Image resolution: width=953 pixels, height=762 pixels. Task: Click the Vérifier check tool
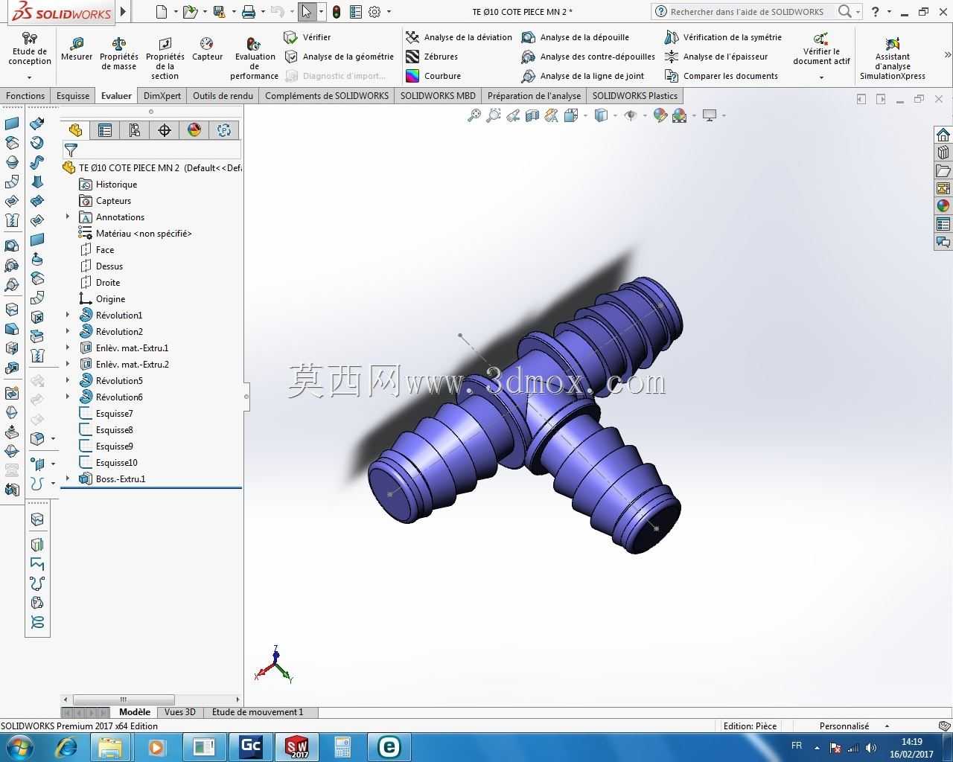307,37
